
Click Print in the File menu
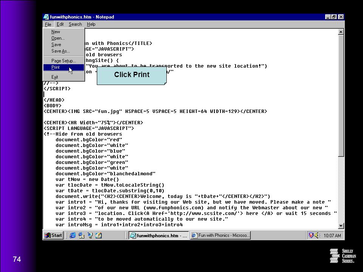tap(64, 67)
